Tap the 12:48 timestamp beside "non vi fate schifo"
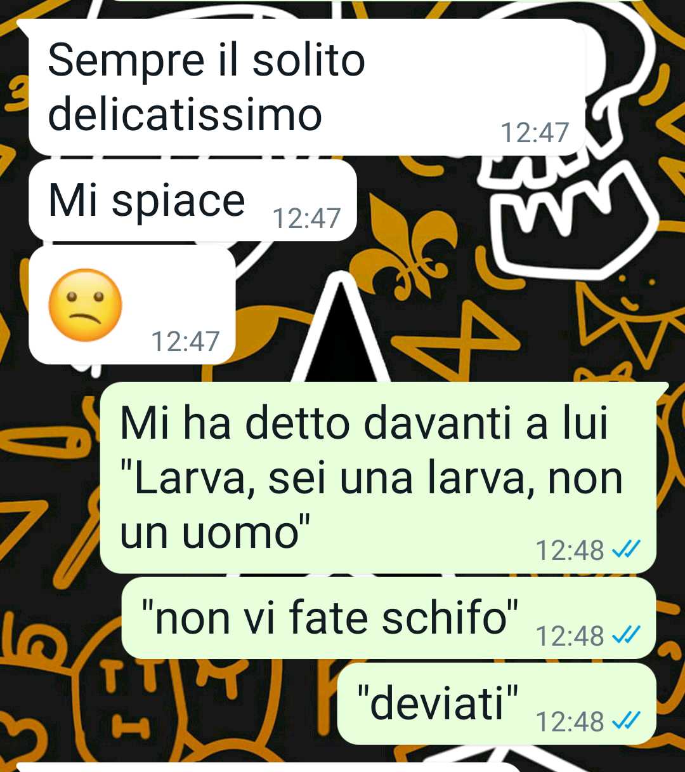The width and height of the screenshot is (685, 772). 570,635
